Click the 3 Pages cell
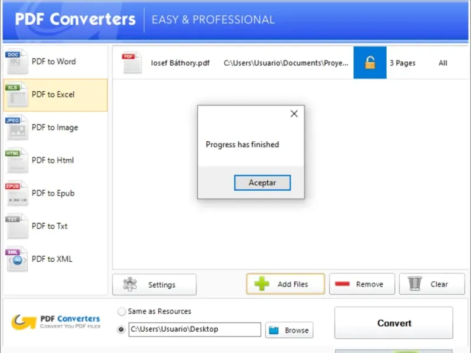Image resolution: width=471 pixels, height=353 pixels. pos(403,63)
